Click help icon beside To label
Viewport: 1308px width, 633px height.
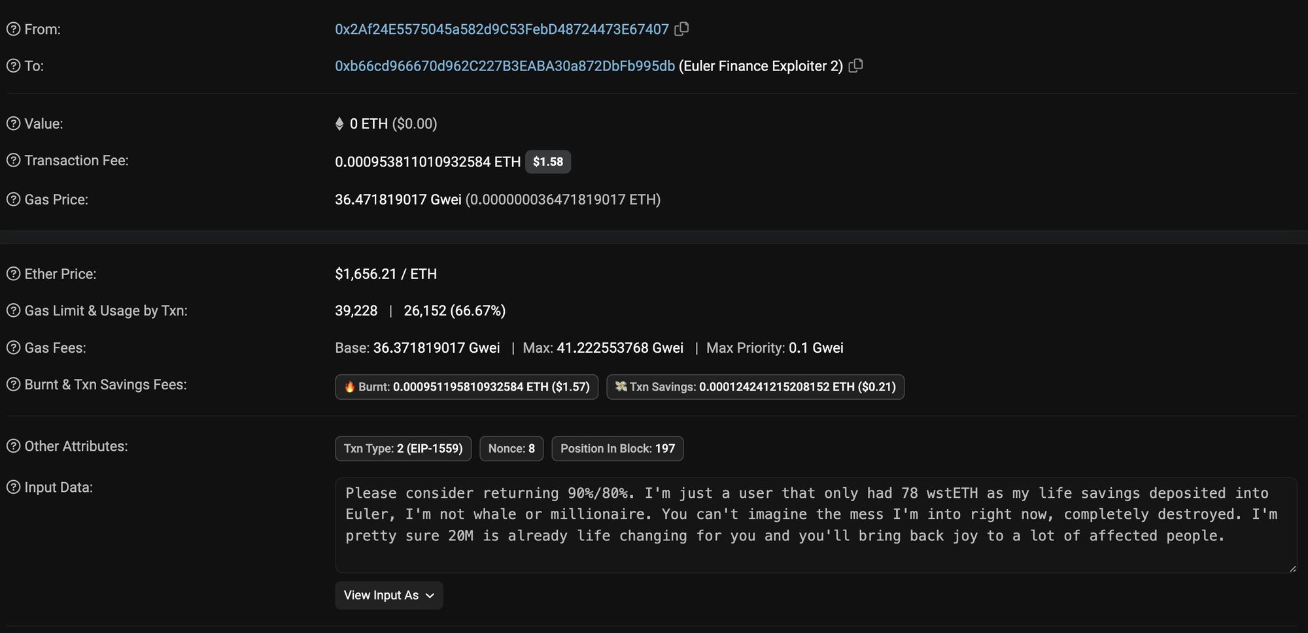point(13,66)
